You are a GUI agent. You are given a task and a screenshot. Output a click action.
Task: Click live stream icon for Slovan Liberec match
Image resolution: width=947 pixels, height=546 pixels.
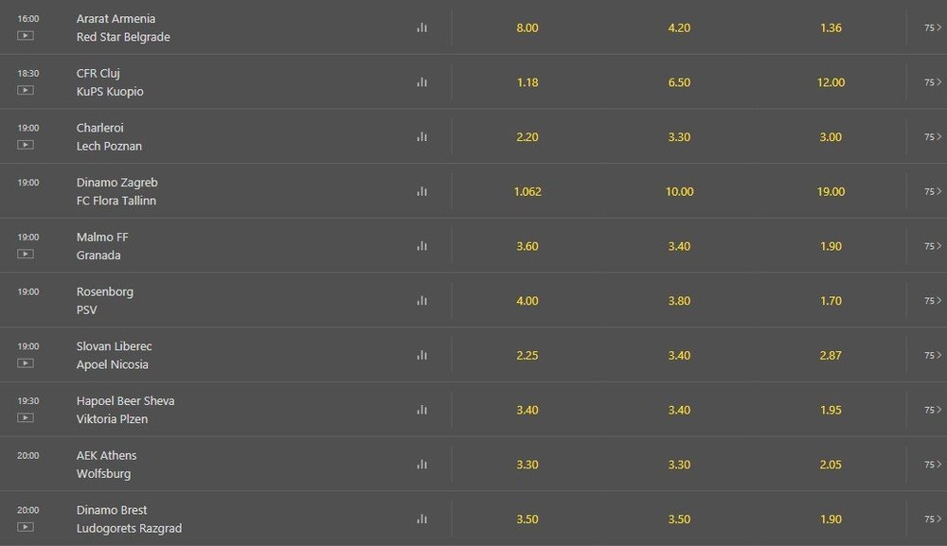pyautogui.click(x=26, y=363)
